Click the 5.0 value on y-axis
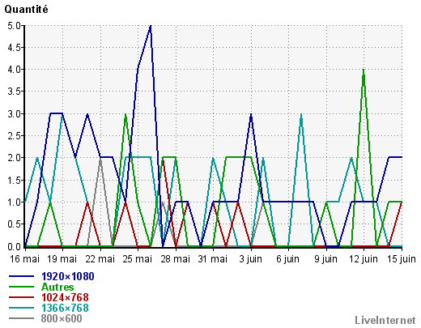 tap(14, 26)
